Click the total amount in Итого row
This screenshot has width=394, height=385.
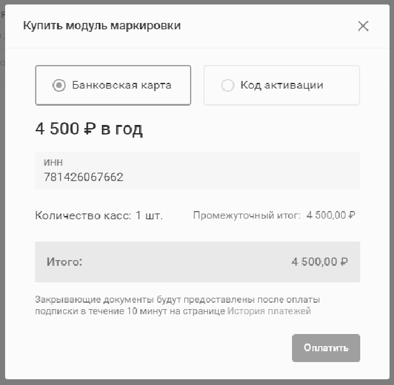point(319,261)
